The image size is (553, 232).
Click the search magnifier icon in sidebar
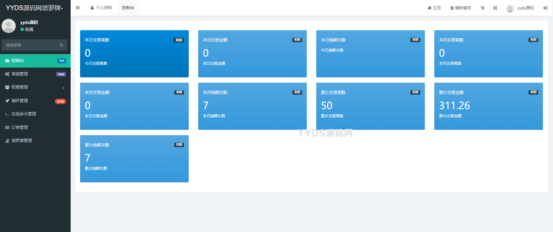(x=61, y=45)
